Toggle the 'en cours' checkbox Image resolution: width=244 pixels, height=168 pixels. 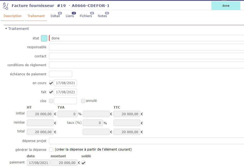pos(51,83)
